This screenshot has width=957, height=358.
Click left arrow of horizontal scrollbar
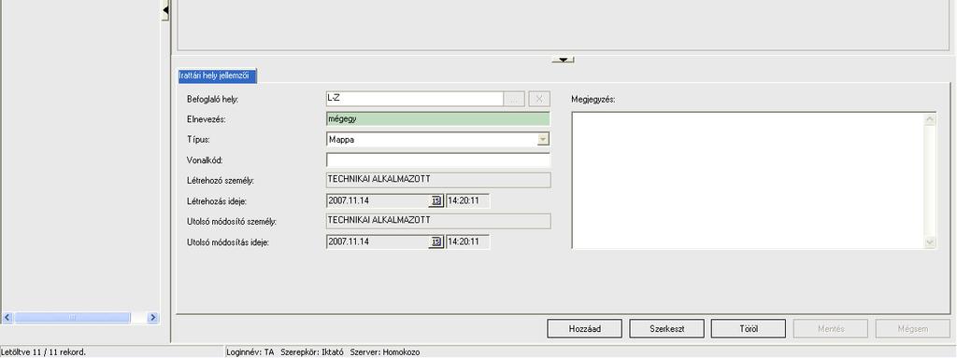[7, 318]
